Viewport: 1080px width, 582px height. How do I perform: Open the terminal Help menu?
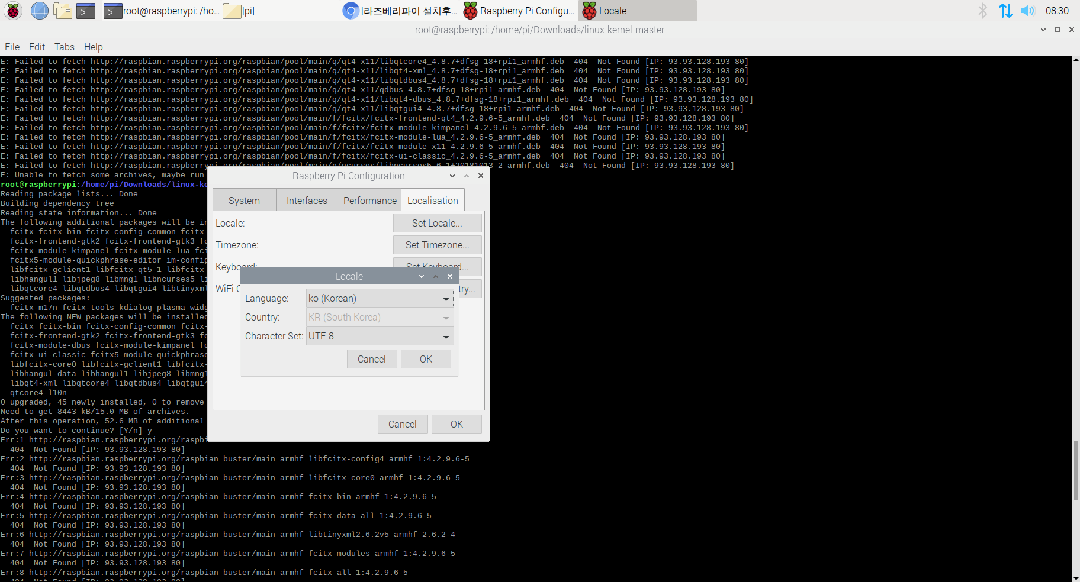tap(93, 47)
